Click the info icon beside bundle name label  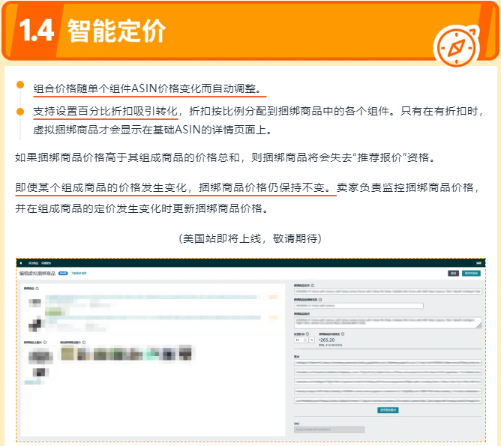312,286
